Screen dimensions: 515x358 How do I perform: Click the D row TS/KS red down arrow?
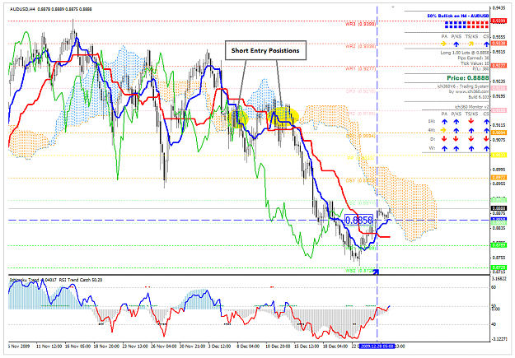[471, 139]
